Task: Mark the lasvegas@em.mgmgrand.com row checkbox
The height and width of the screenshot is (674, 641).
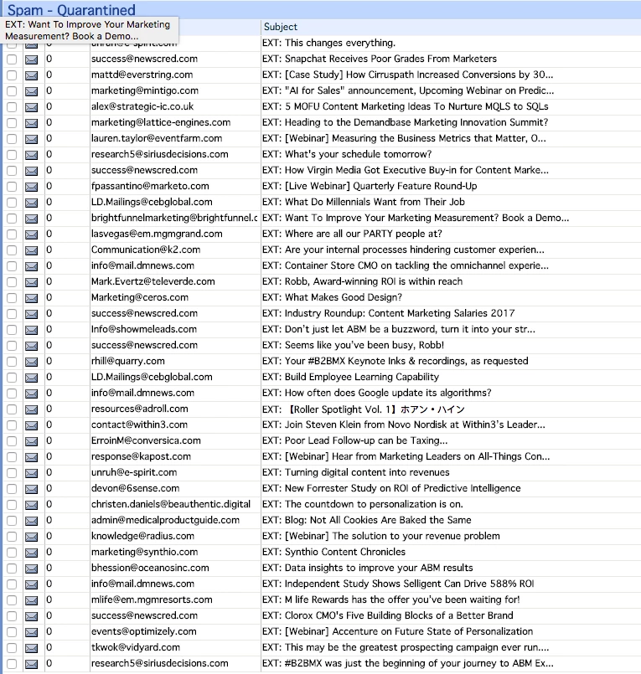Action: coord(12,234)
